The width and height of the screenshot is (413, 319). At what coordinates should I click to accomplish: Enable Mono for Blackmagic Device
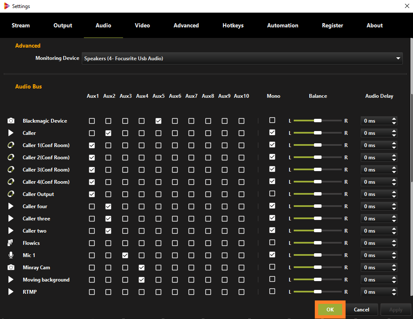(272, 121)
